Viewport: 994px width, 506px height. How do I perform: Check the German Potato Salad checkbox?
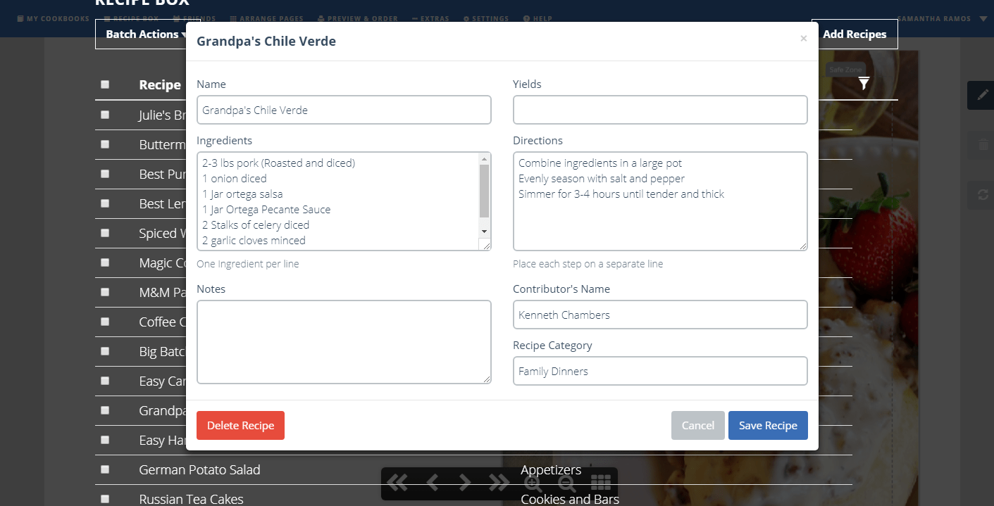coord(105,469)
